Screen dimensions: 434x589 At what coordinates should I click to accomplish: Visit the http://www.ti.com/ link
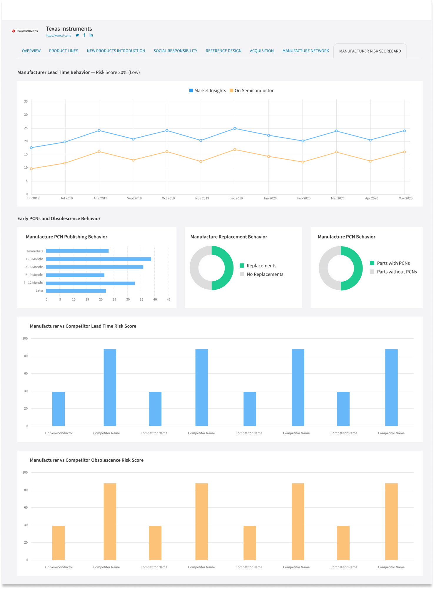(59, 35)
